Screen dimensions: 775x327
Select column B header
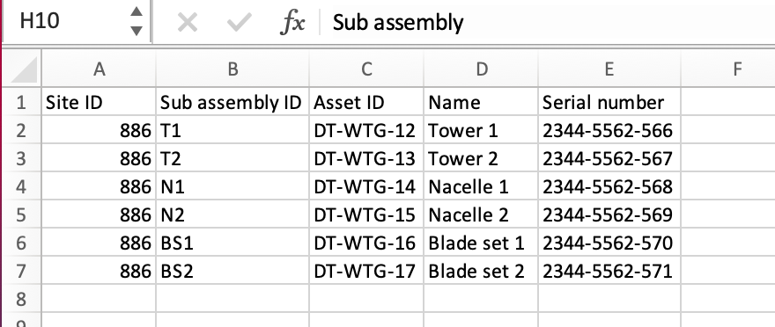click(232, 69)
